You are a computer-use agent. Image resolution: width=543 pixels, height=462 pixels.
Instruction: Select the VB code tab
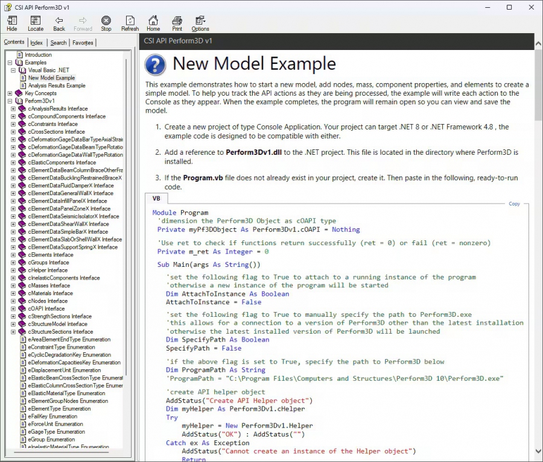pyautogui.click(x=156, y=199)
